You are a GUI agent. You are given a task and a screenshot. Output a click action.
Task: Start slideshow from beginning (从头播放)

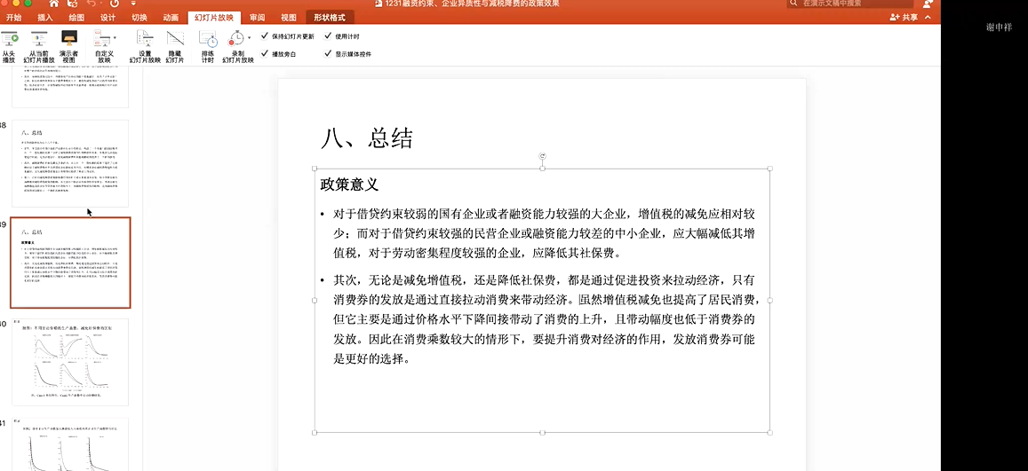click(9, 39)
